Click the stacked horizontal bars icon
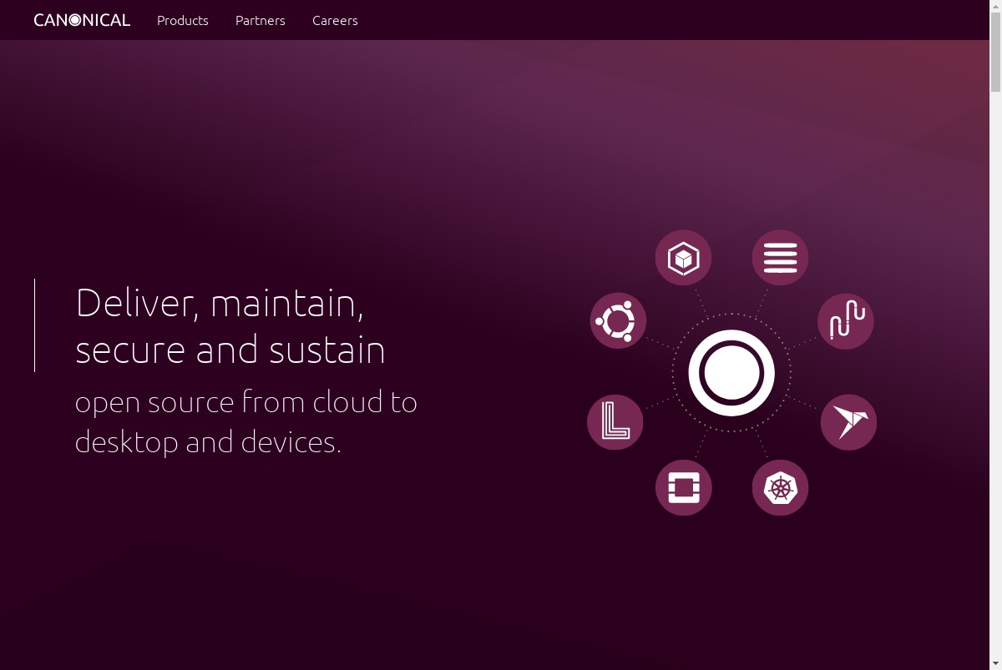Image resolution: width=1002 pixels, height=670 pixels. click(780, 258)
